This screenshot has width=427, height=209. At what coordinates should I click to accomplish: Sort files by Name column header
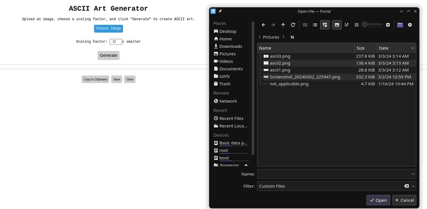tap(306, 48)
